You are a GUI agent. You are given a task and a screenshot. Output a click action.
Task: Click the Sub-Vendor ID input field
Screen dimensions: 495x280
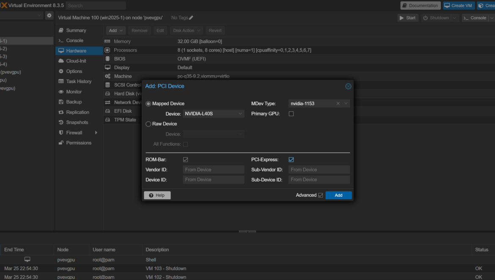pyautogui.click(x=319, y=170)
